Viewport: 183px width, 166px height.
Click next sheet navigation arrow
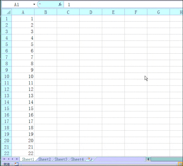[x=13, y=159]
